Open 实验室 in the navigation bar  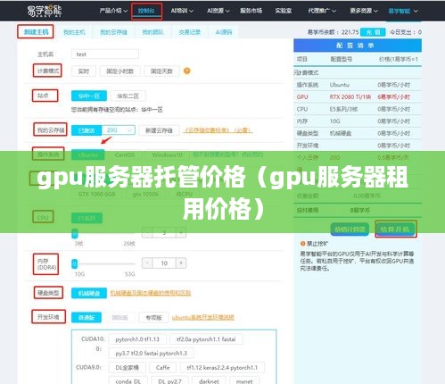pyautogui.click(x=284, y=11)
